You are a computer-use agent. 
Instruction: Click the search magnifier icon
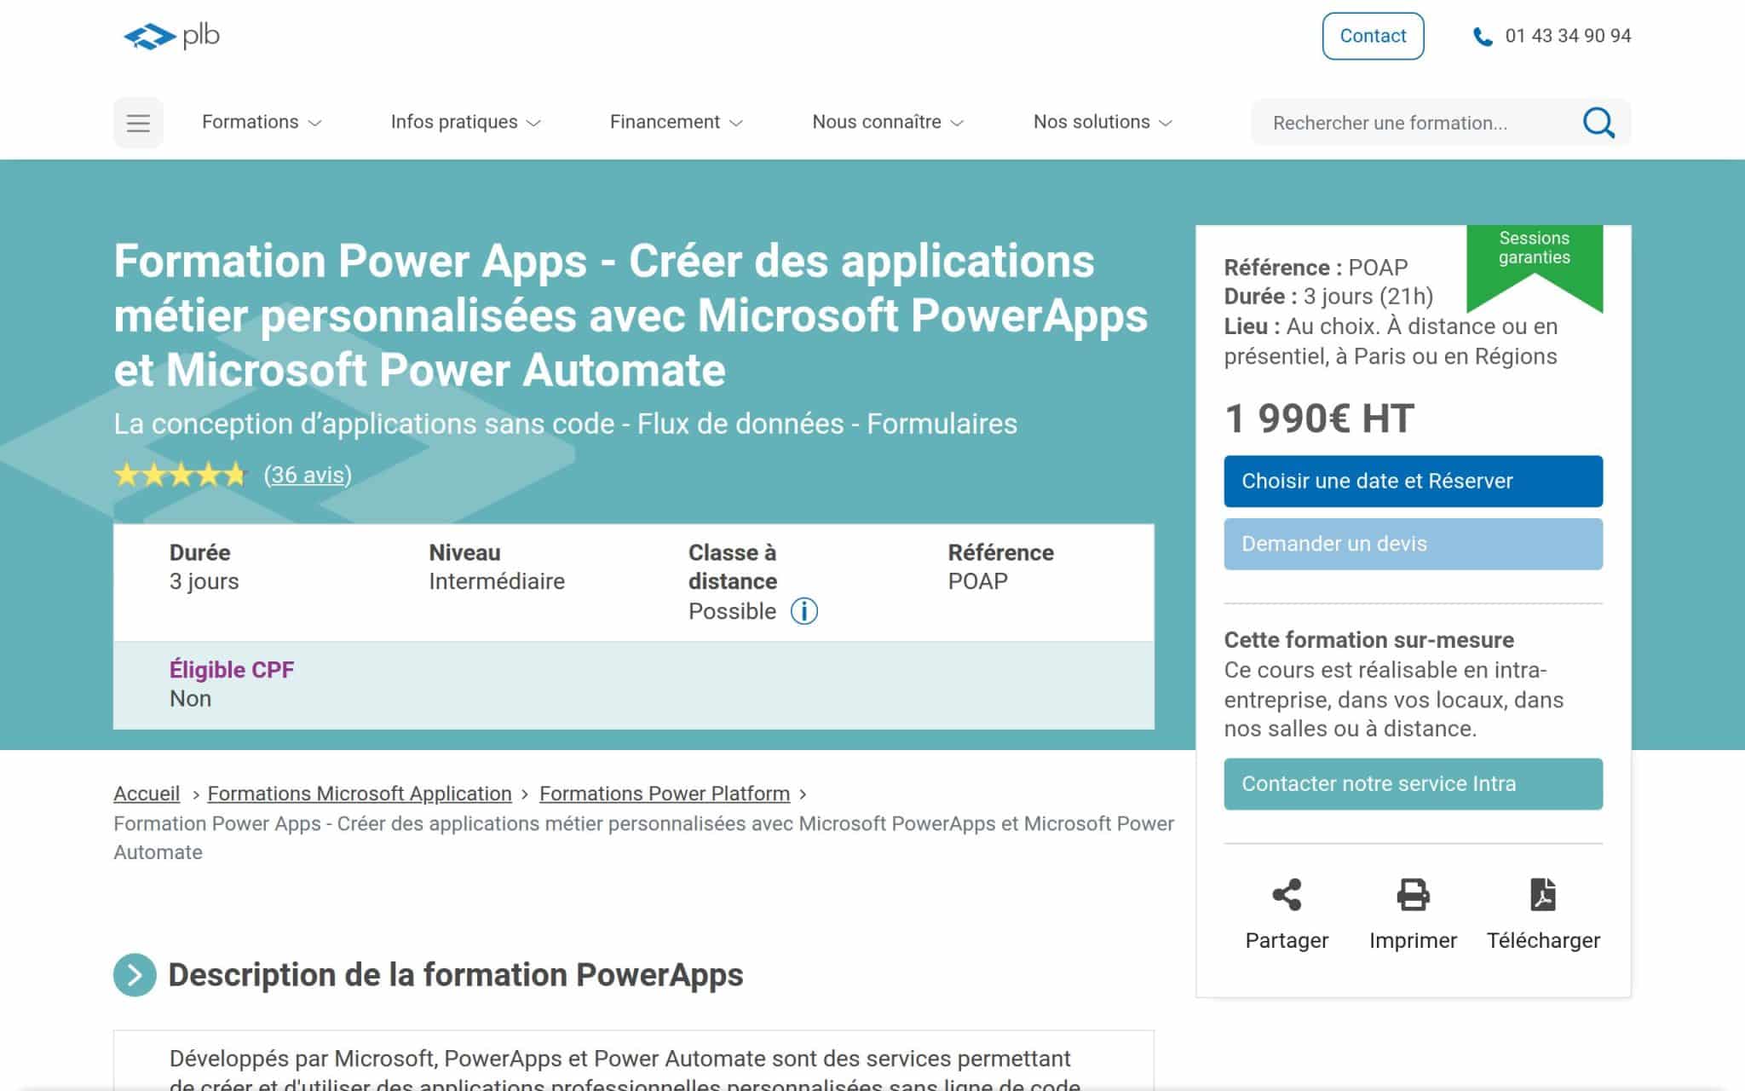(x=1598, y=123)
